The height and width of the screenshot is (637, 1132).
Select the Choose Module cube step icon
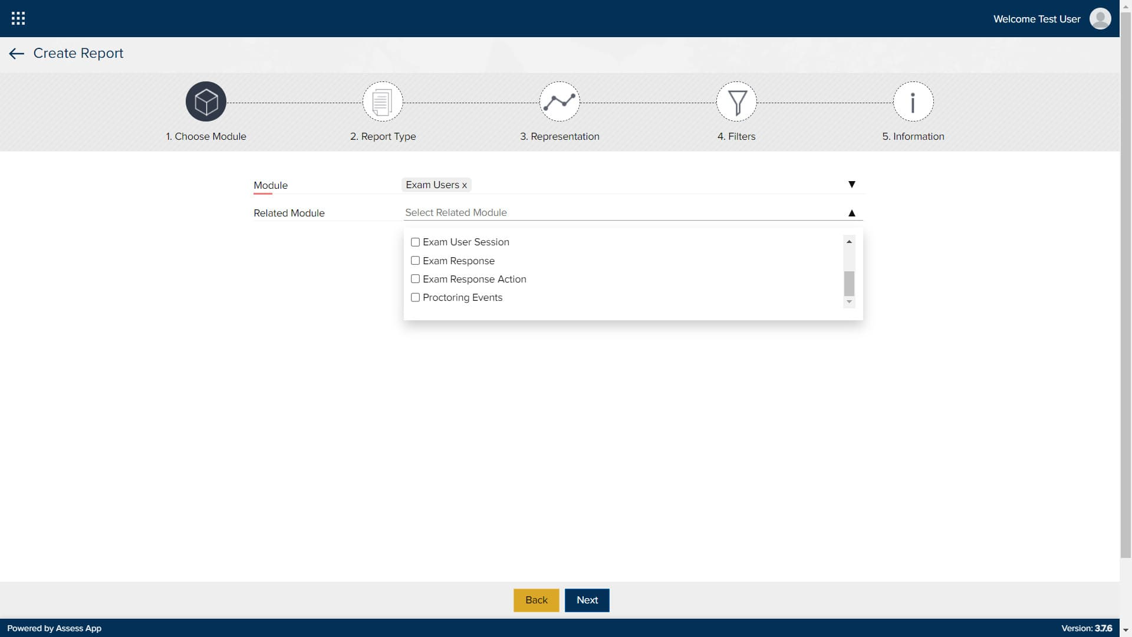206,101
